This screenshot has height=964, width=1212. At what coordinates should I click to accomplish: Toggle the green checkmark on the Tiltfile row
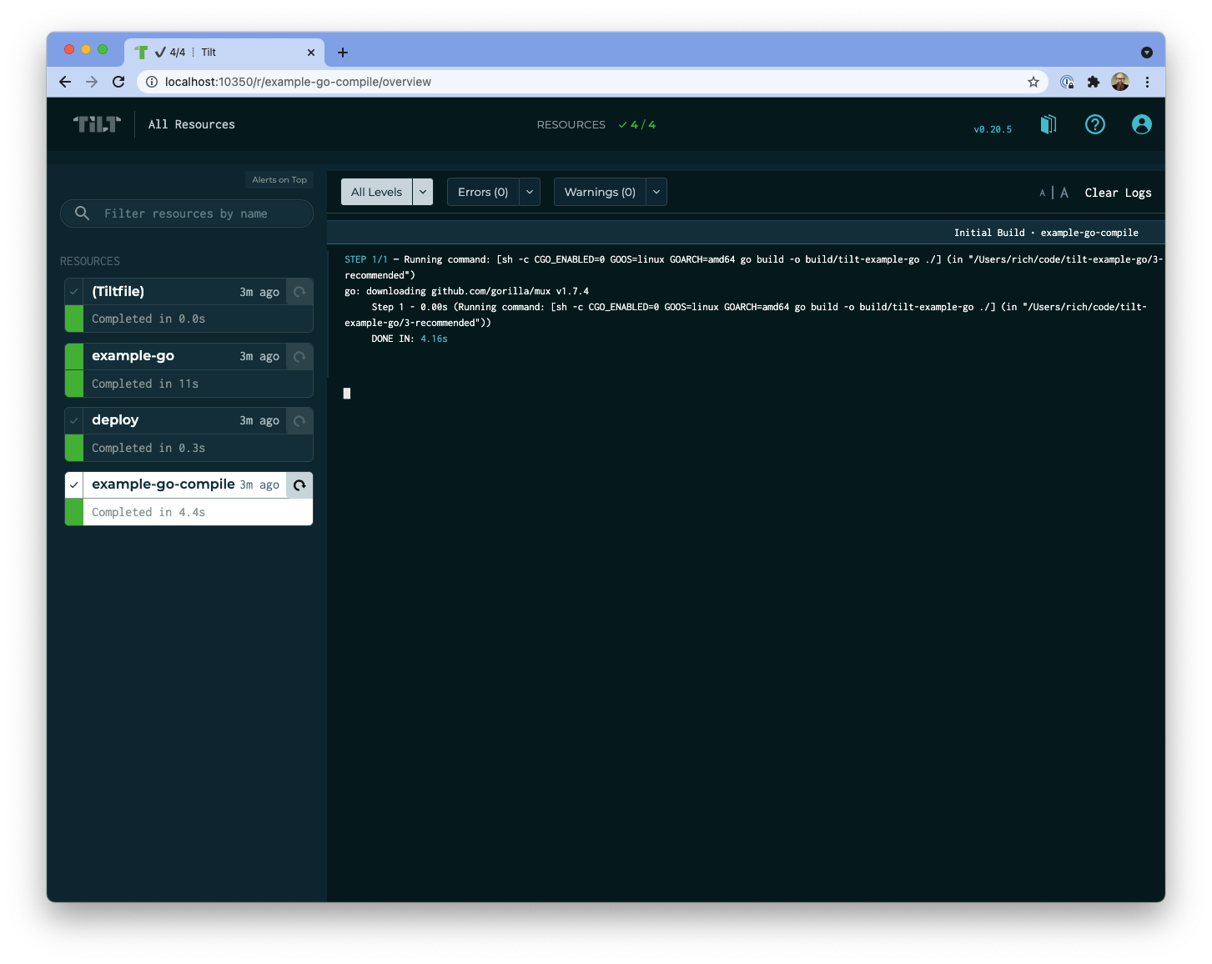click(x=73, y=292)
